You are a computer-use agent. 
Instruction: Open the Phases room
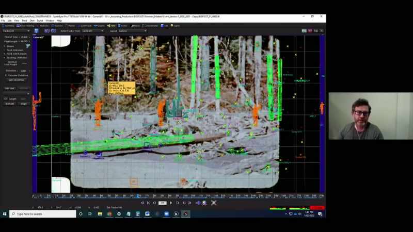point(136,26)
